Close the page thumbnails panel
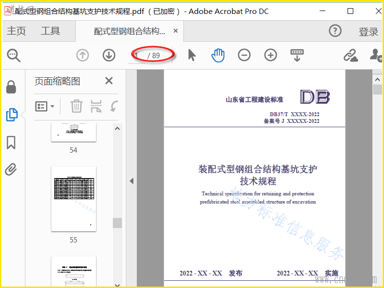384x288 pixels. [109, 81]
